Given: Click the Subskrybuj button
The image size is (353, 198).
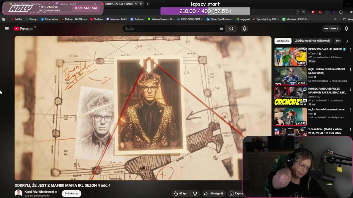Looking at the screenshot, I should [x=71, y=194].
